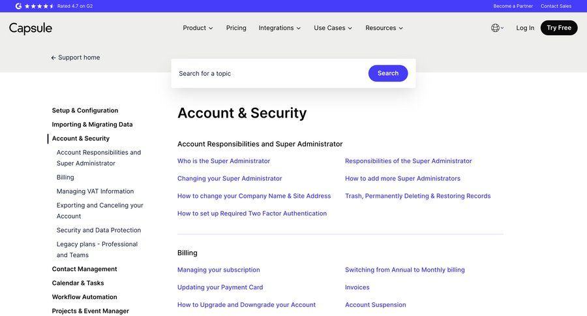This screenshot has width=587, height=316.
Task: Open Importing & Migrating Data section
Action: (x=92, y=125)
